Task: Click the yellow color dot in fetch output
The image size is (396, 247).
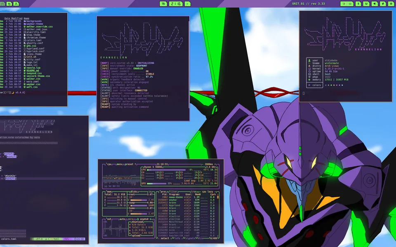Action: (334, 85)
